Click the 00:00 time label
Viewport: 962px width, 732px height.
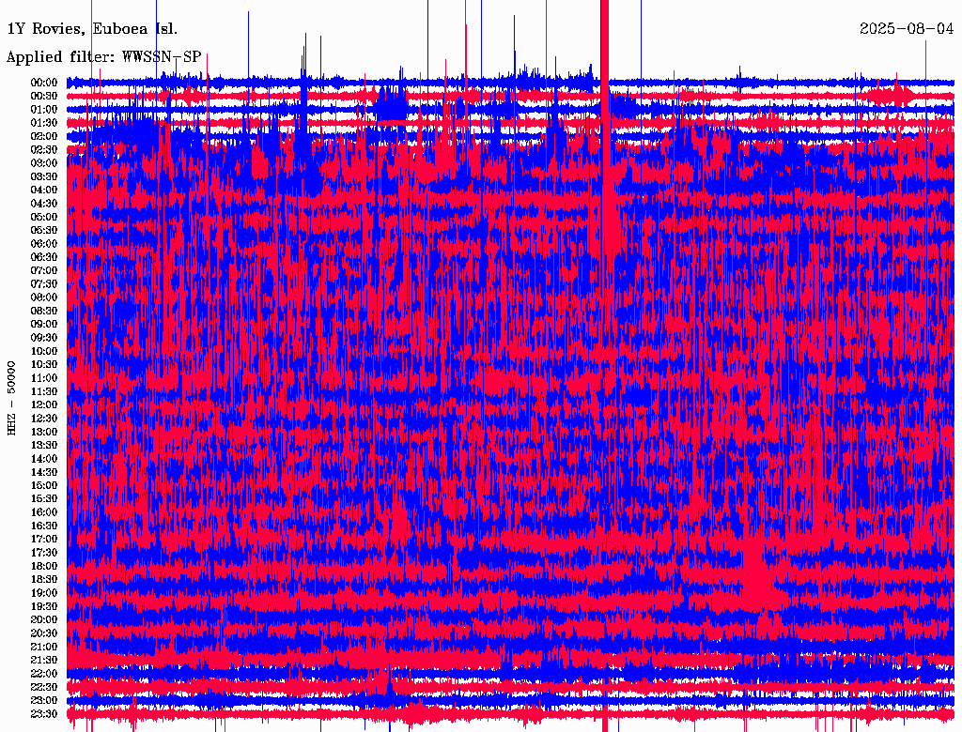[44, 83]
